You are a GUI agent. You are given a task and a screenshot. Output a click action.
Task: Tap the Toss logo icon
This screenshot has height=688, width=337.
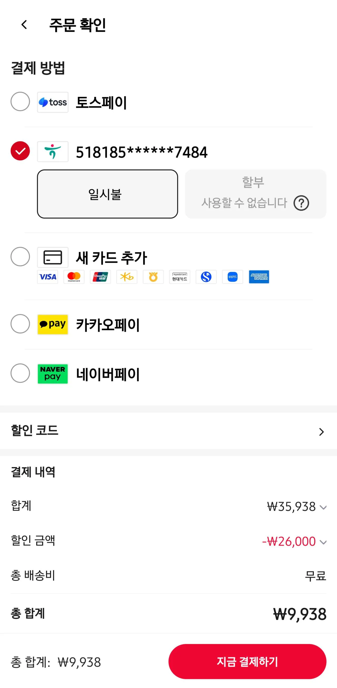[x=53, y=102]
